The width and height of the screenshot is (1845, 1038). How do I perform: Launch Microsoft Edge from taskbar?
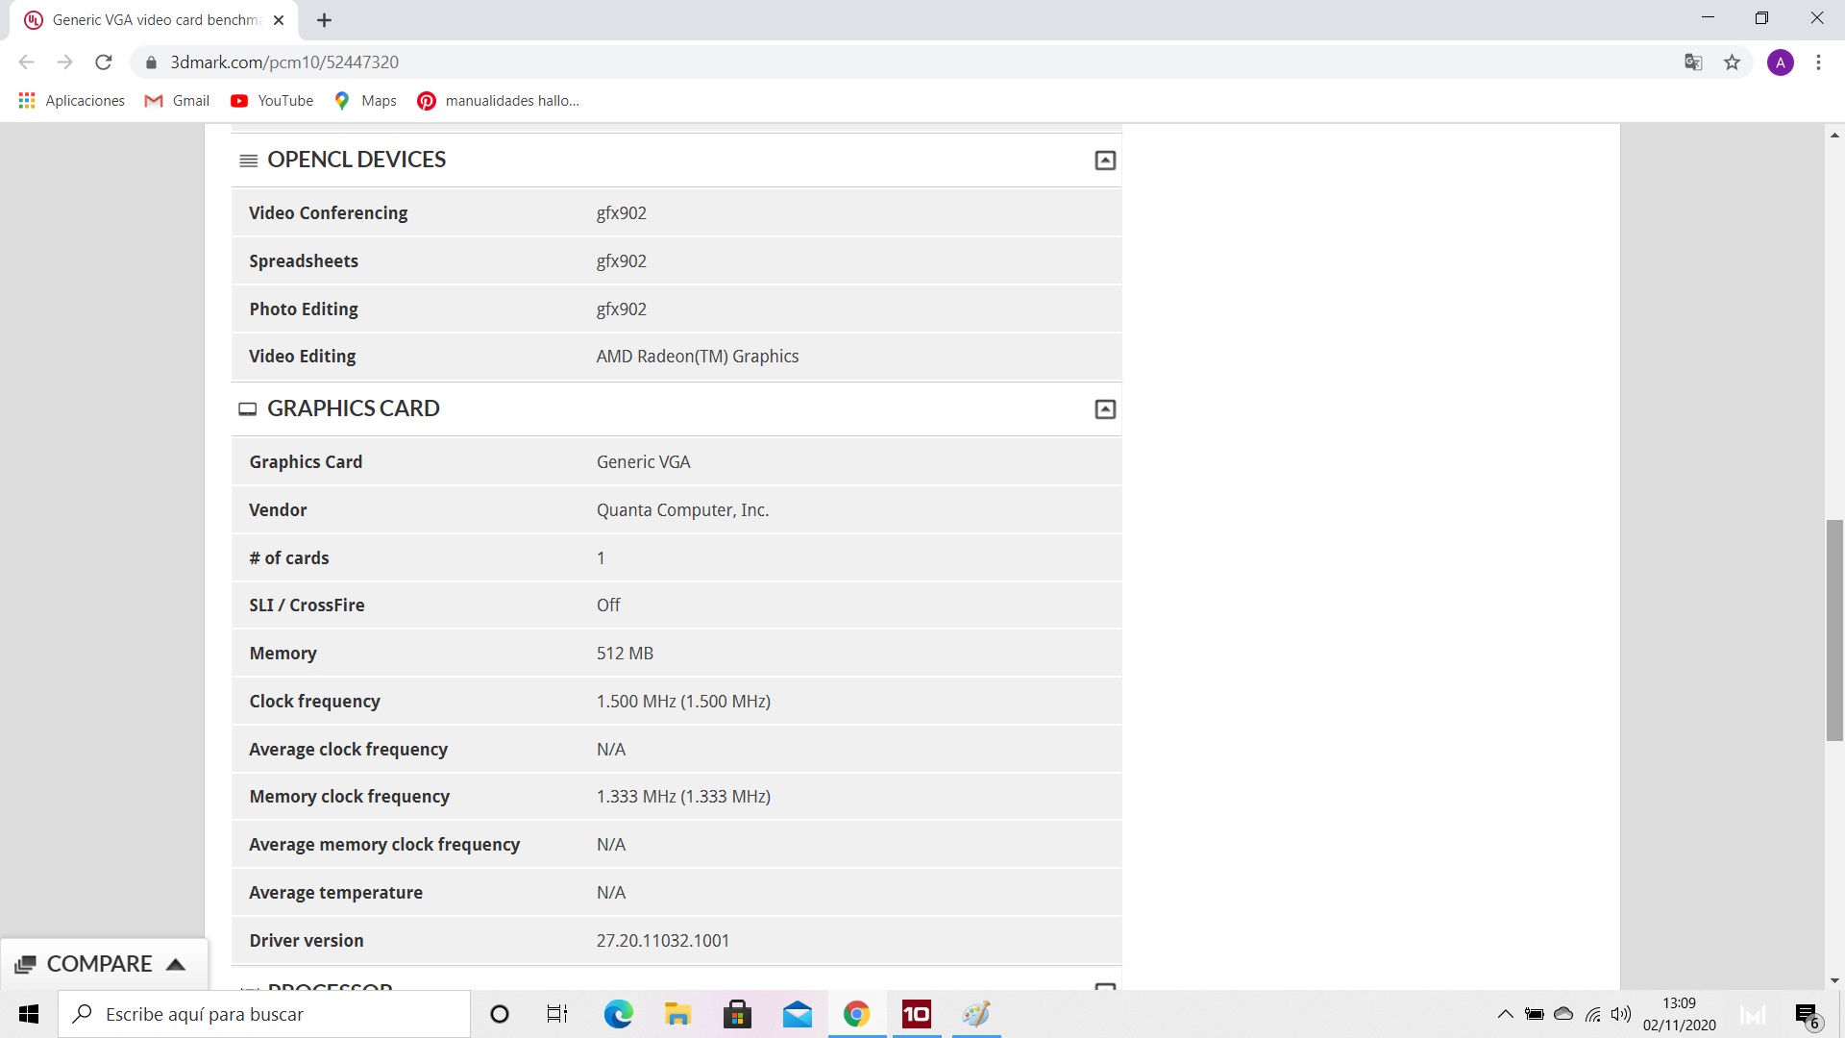618,1014
